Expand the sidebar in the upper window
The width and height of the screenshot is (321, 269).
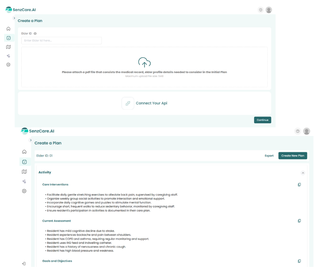click(x=14, y=18)
